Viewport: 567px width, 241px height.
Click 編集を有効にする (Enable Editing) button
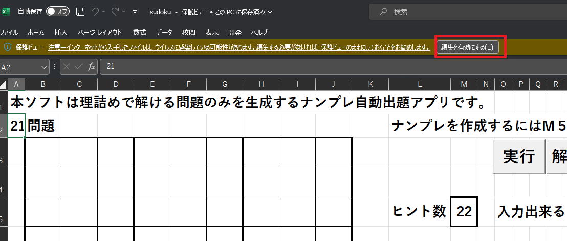[x=467, y=47]
